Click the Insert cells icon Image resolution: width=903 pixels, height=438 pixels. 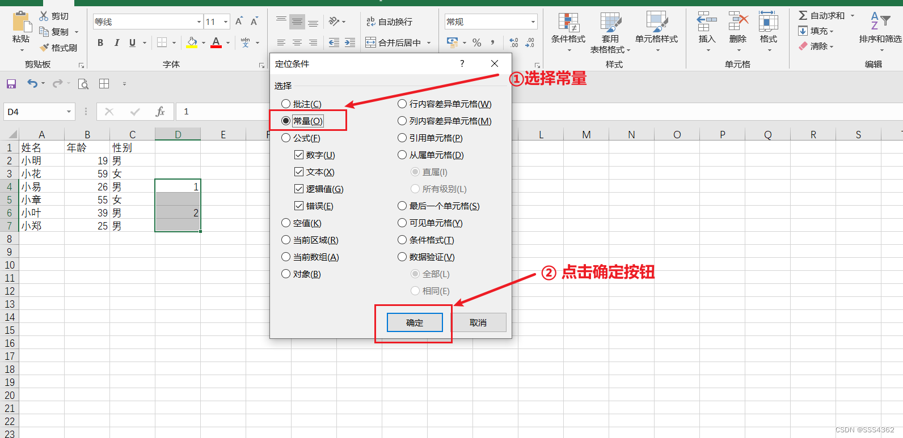[x=707, y=22]
